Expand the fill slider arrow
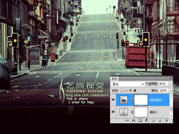179x134 pixels. 170,90
